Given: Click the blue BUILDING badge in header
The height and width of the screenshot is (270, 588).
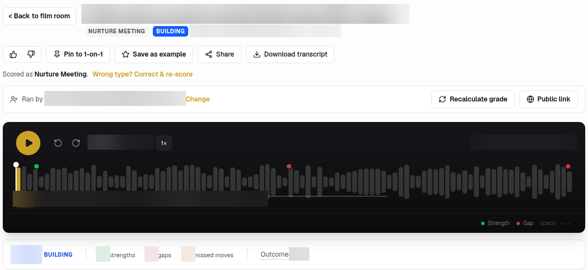Looking at the screenshot, I should click(x=171, y=31).
